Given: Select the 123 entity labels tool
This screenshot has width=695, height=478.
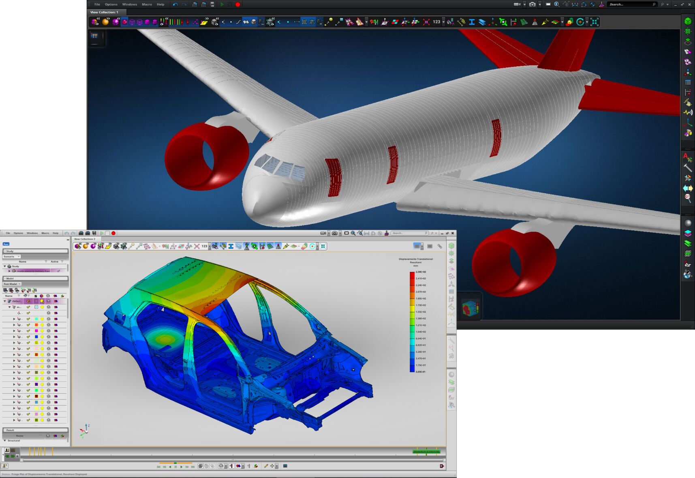Looking at the screenshot, I should point(436,22).
